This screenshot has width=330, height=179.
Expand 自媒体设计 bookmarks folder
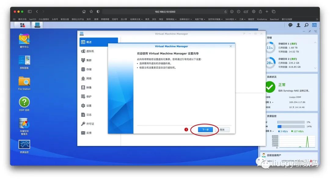coord(186,19)
